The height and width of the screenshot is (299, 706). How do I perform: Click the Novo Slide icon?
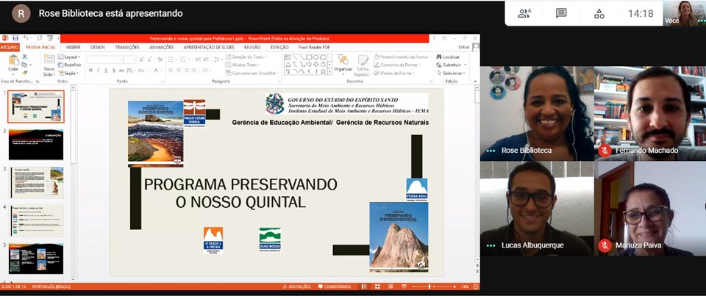pos(49,65)
